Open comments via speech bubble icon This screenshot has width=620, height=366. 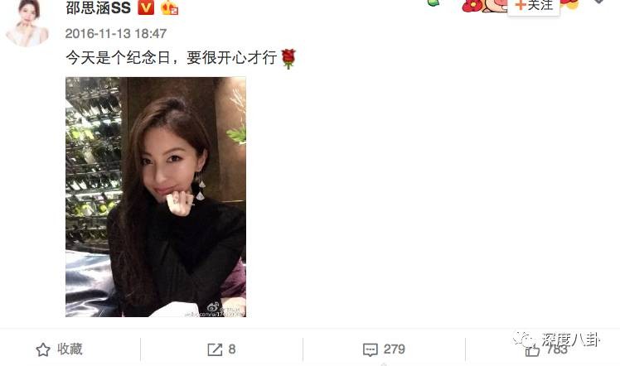371,349
